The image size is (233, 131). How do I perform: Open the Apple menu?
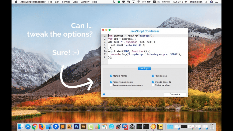point(16,2)
